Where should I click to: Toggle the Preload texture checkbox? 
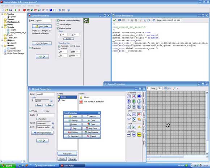pos(58,28)
